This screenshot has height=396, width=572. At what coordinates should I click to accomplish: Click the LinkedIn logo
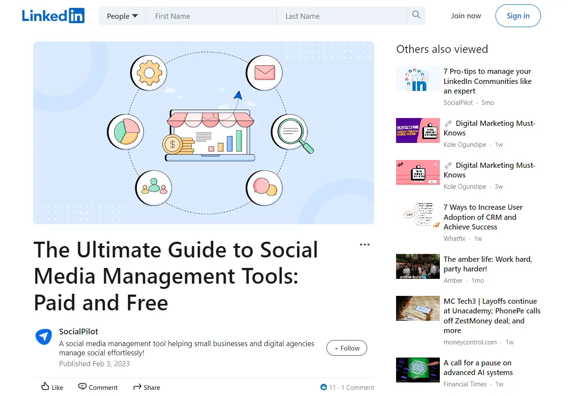tap(53, 16)
